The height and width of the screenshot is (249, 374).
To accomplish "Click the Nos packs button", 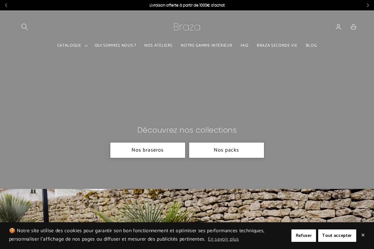I will tap(226, 150).
